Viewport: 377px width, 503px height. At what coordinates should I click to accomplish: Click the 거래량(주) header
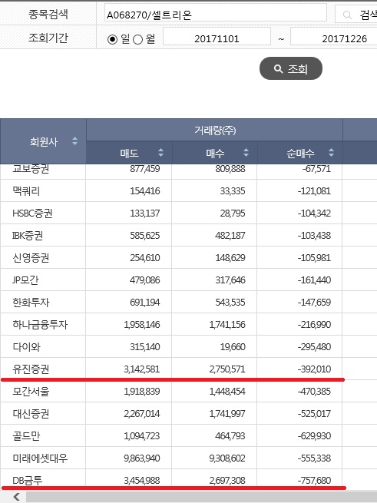coord(215,130)
